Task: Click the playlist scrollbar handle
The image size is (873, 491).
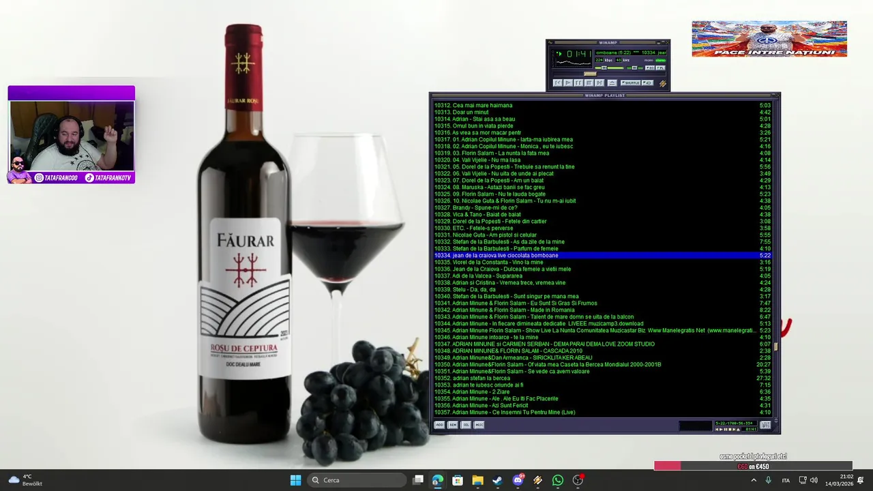Action: (x=775, y=346)
